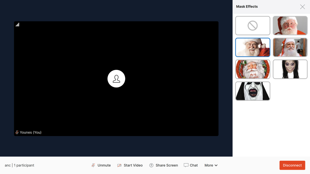Select the highlighted smiling Santa mask

tap(253, 47)
